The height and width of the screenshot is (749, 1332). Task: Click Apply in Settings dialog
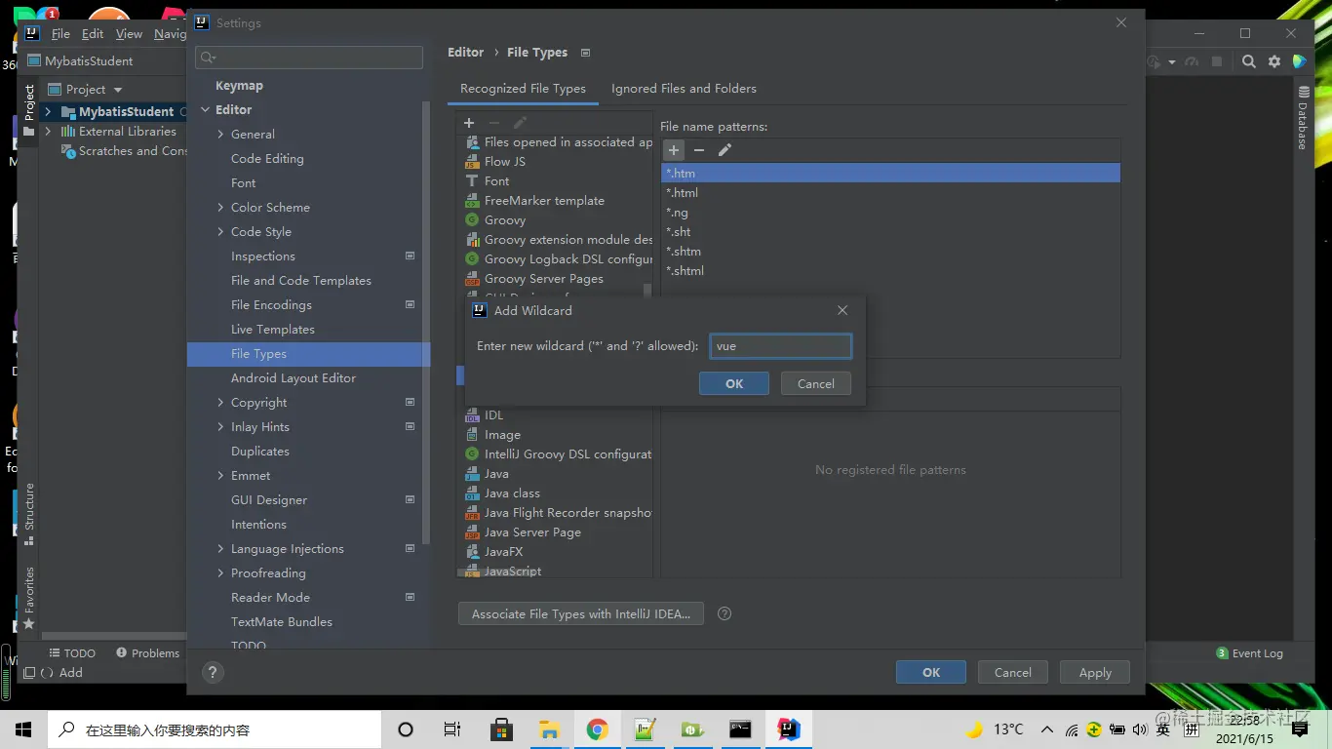point(1095,672)
